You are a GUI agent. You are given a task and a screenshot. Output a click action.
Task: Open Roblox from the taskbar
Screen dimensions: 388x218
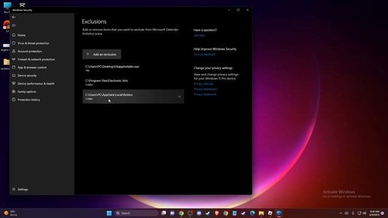tap(270, 213)
